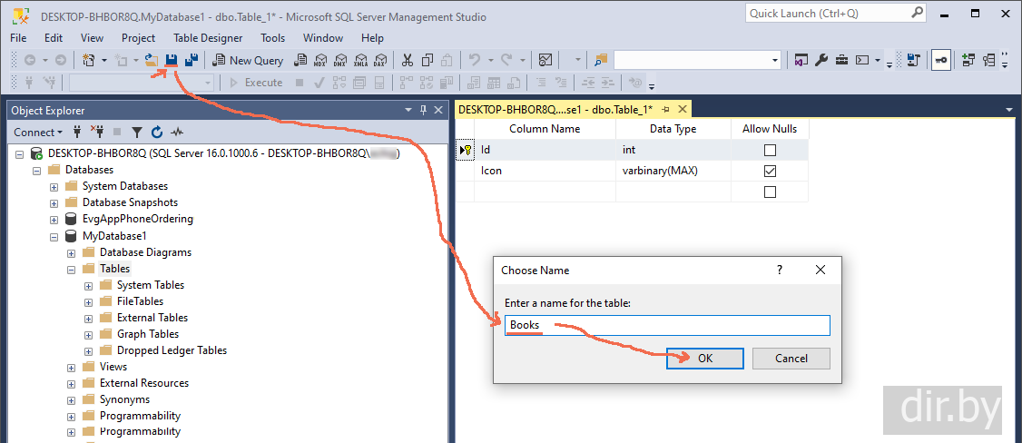1022x443 pixels.
Task: Start an Analysis Services DMX query
Action: click(339, 60)
